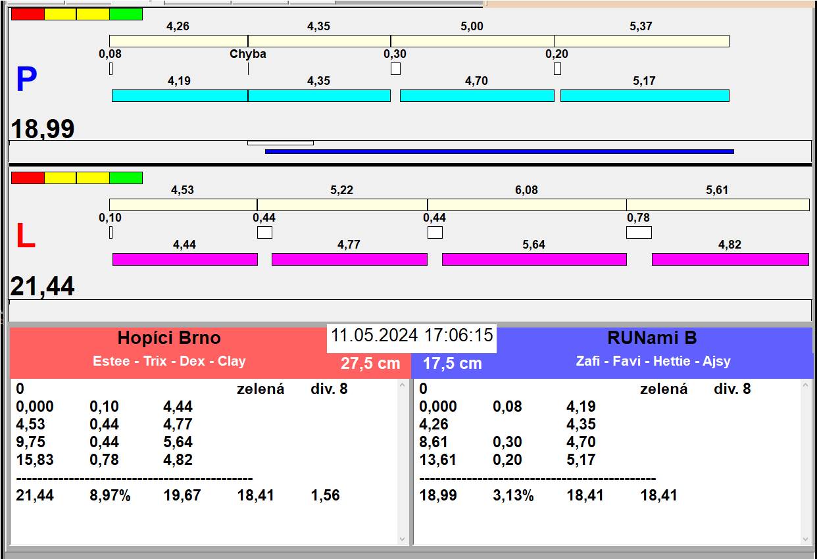This screenshot has width=817, height=559.
Task: Click the up arrow in RUNami results scrollbar
Action: 806,385
